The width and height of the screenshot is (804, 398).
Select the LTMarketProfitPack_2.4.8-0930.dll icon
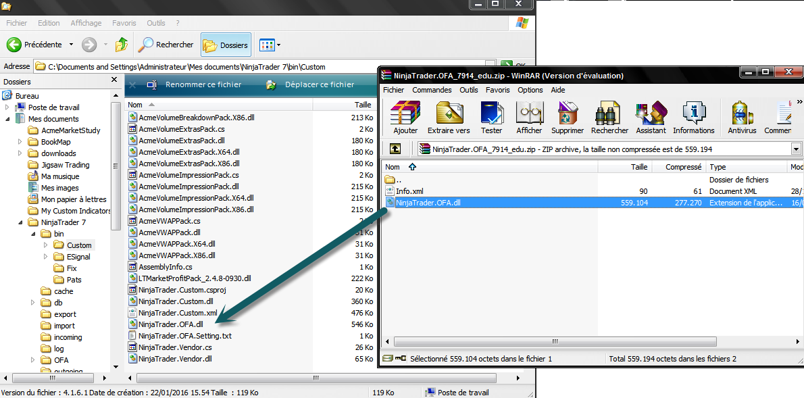coord(133,278)
